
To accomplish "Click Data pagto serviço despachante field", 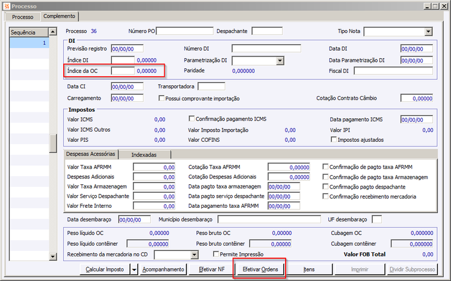I will pos(284,196).
